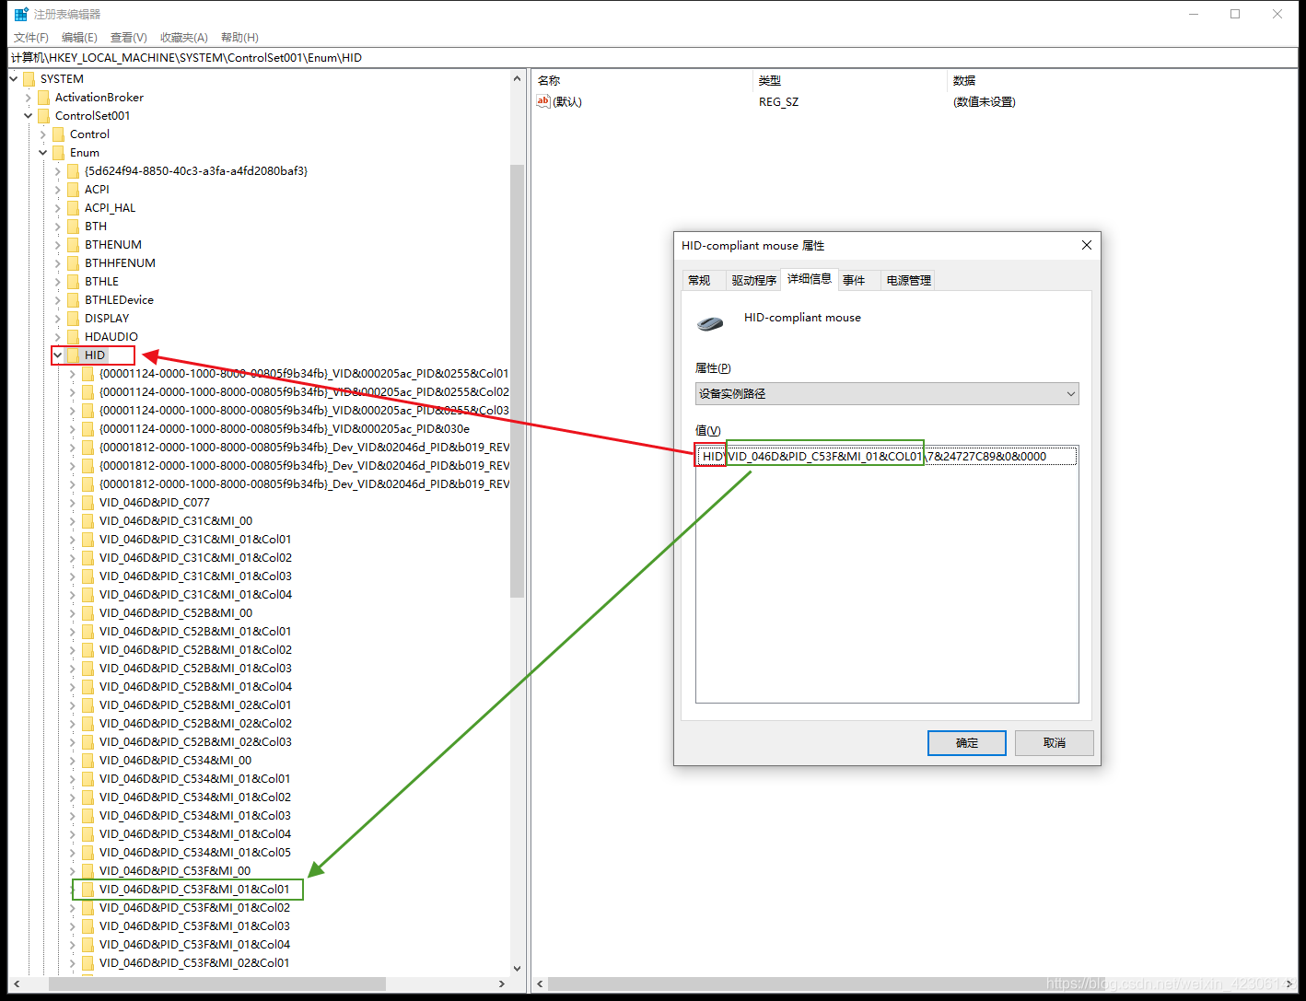Collapse the ControlSet001 node
Viewport: 1306px width, 1001px height.
tap(28, 116)
